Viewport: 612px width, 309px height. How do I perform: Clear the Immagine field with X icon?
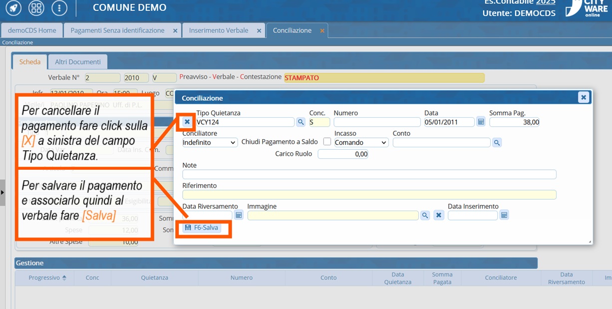(x=438, y=215)
